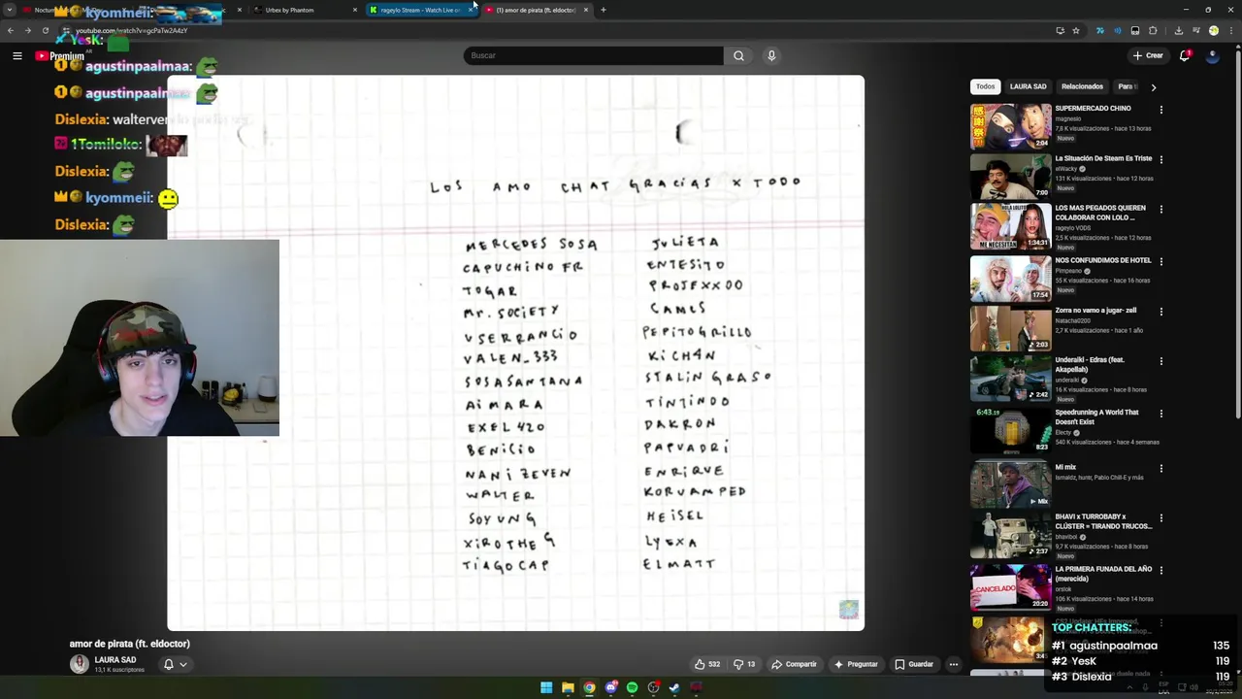Reload the page
The image size is (1242, 699).
(x=45, y=30)
